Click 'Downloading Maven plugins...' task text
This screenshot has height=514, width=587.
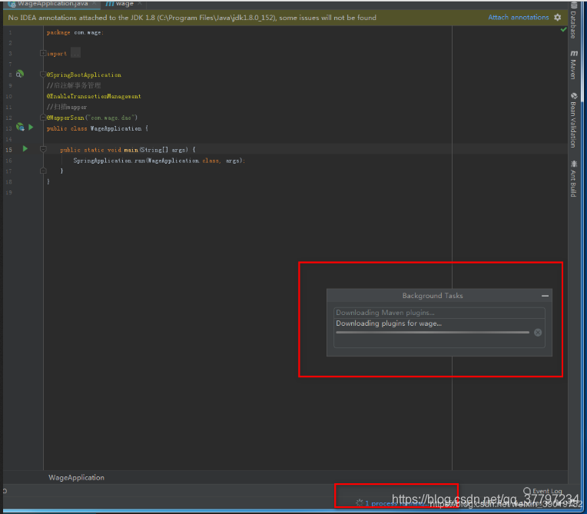pos(385,313)
